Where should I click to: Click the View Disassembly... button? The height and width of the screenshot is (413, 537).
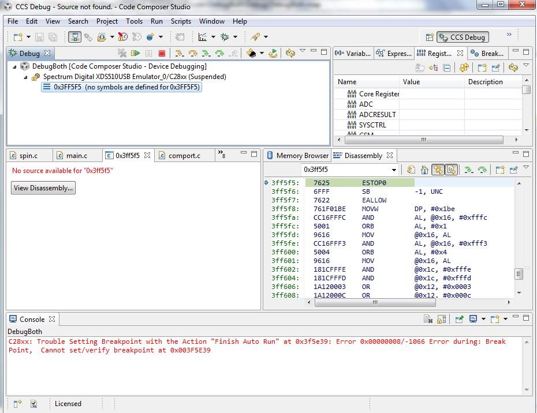(x=43, y=188)
